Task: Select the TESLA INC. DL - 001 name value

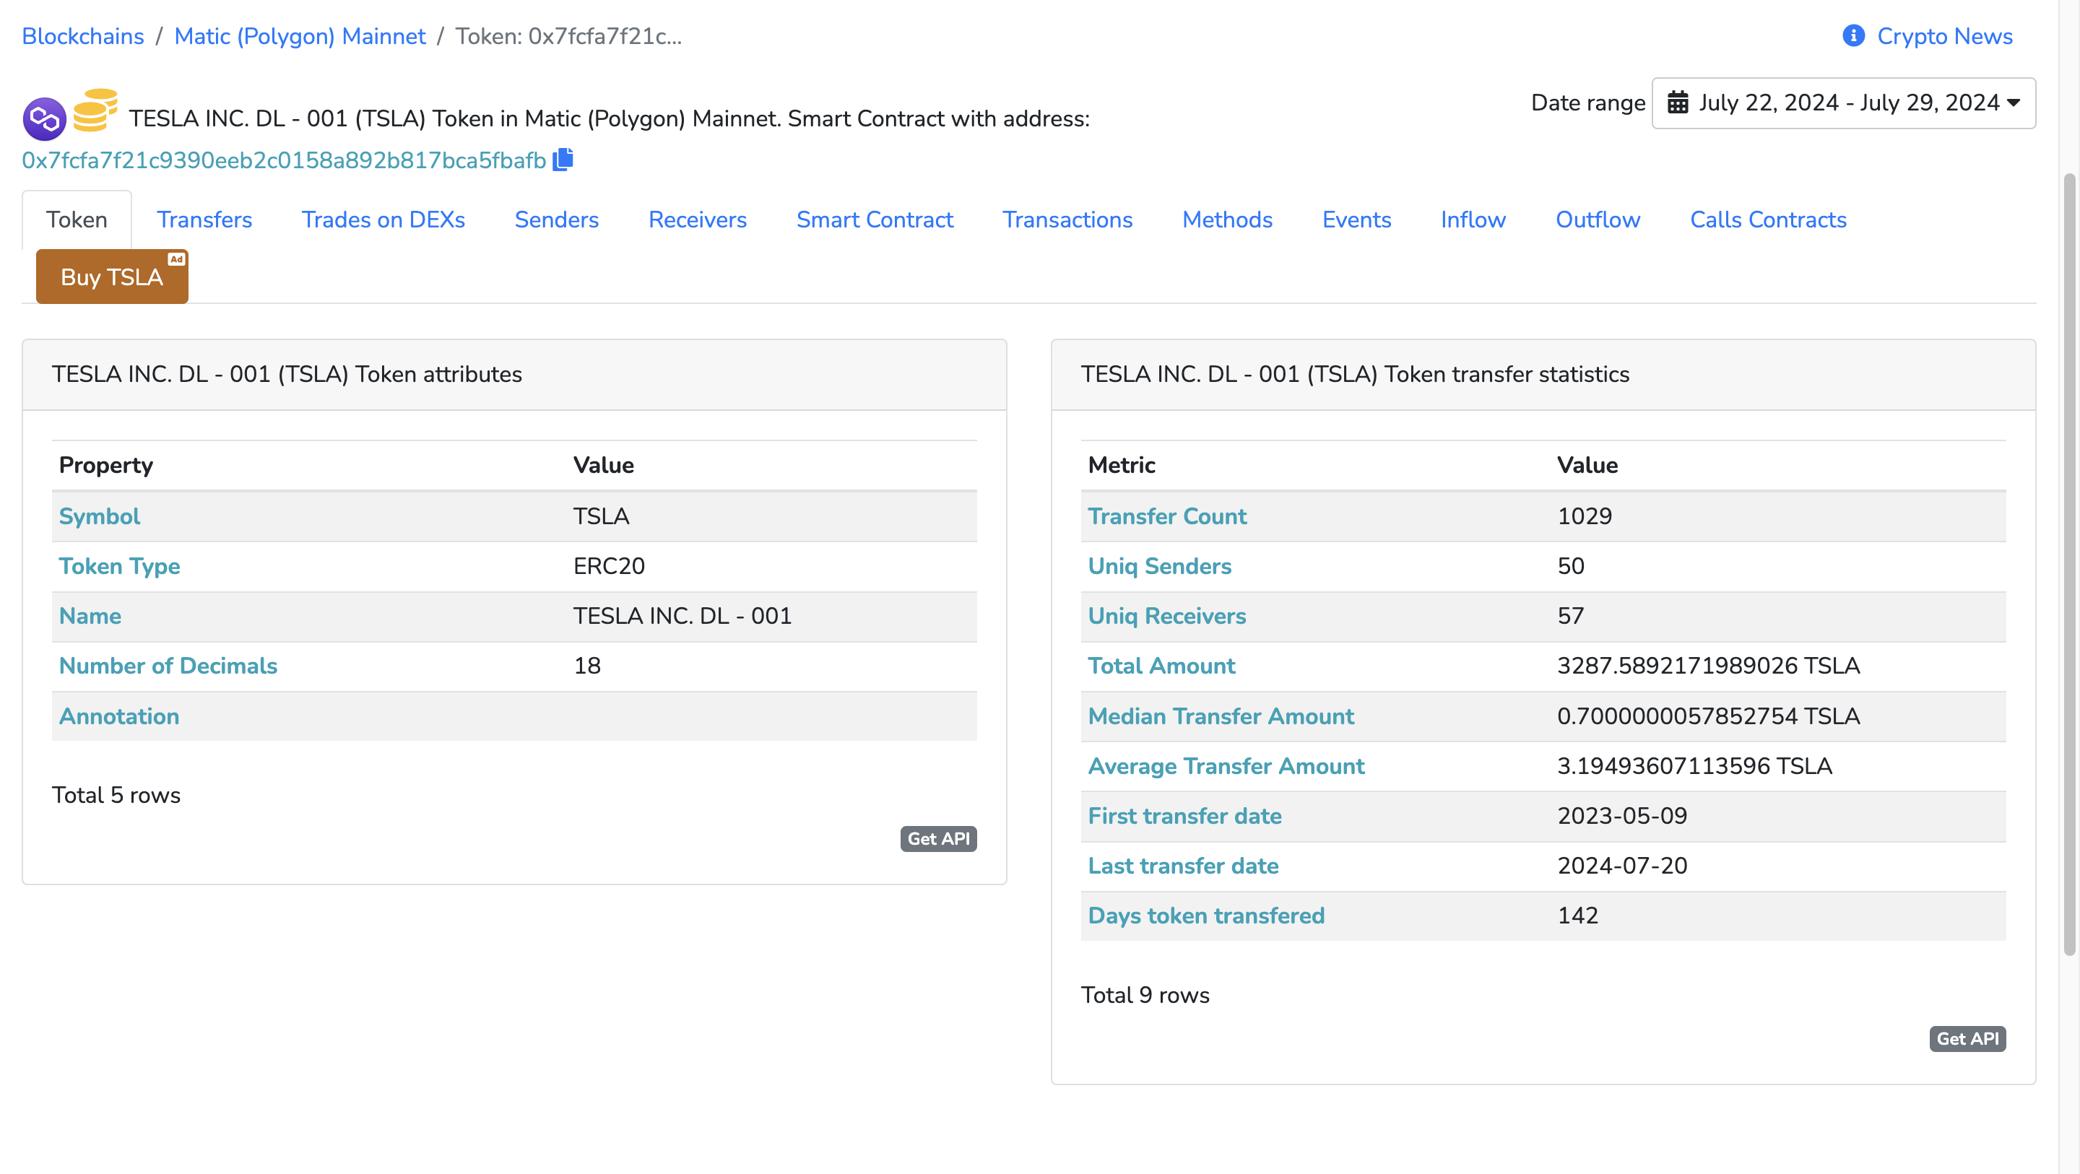Action: (682, 616)
